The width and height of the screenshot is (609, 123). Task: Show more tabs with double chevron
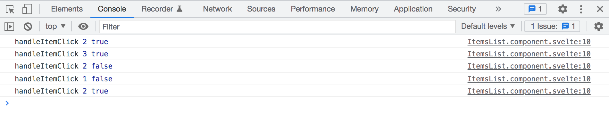point(498,9)
